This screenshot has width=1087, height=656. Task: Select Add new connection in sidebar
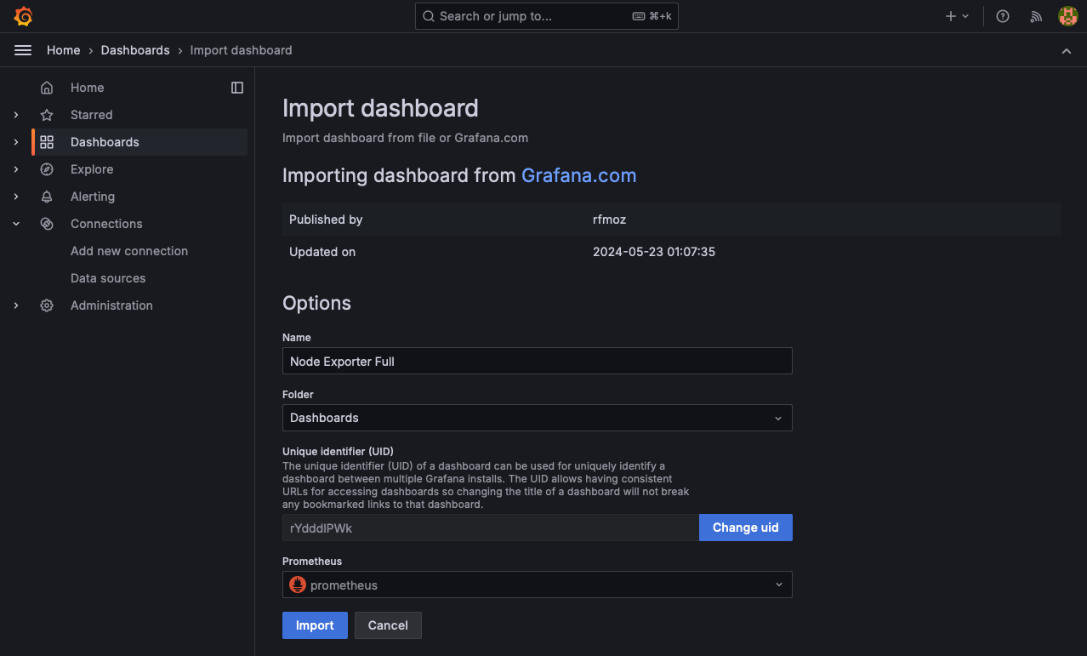pyautogui.click(x=129, y=251)
